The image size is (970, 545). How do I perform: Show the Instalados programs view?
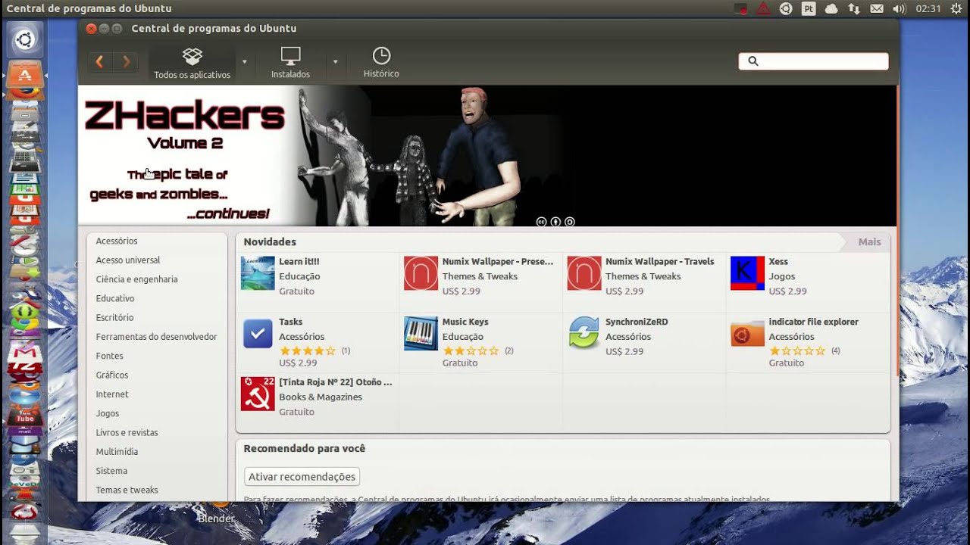point(291,64)
